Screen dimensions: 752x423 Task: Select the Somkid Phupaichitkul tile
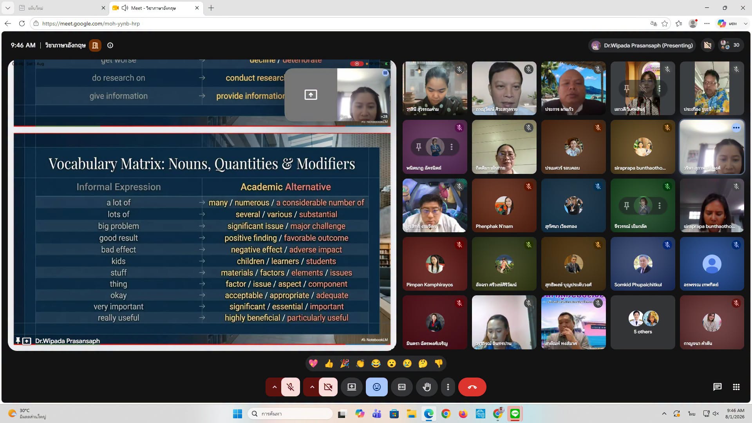pos(643,264)
